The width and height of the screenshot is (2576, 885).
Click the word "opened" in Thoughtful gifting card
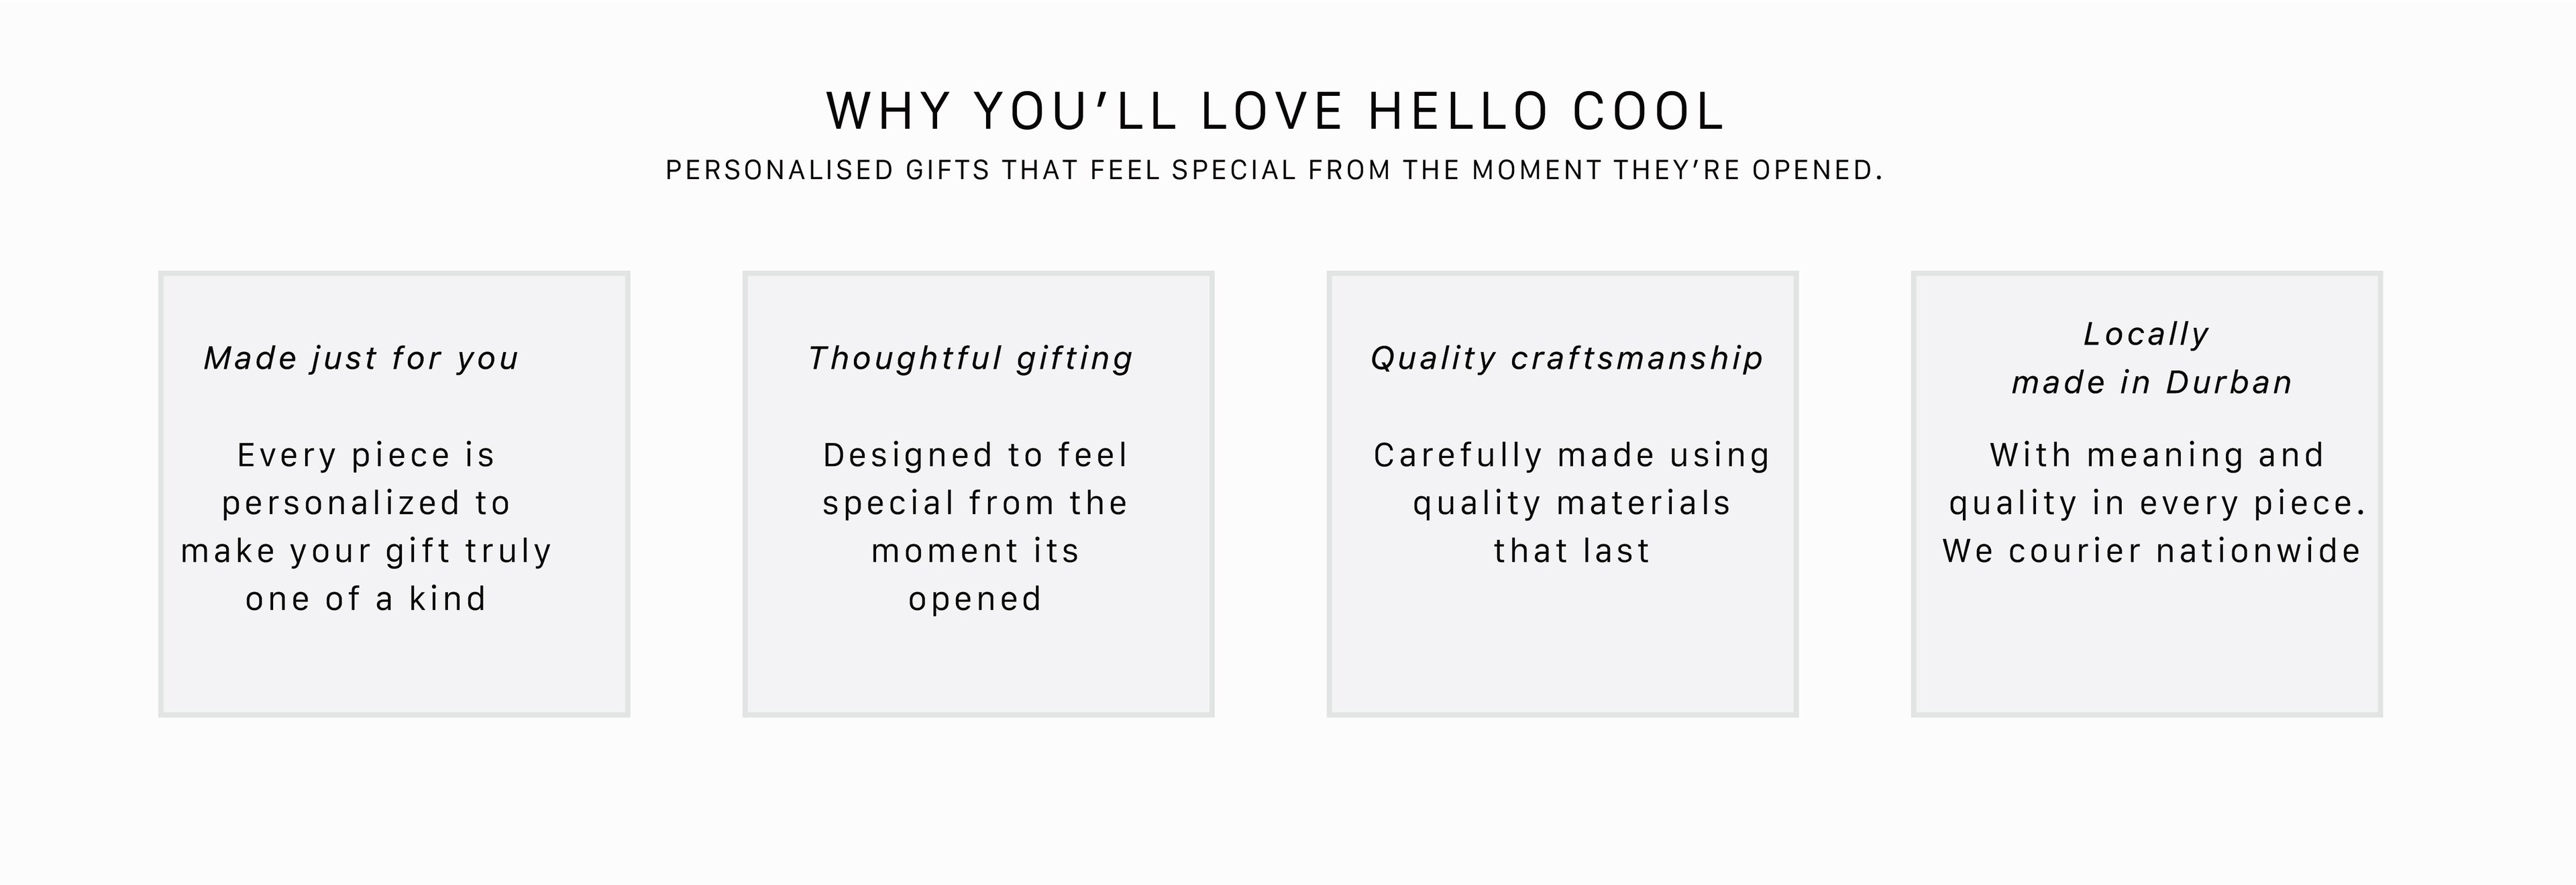975,598
